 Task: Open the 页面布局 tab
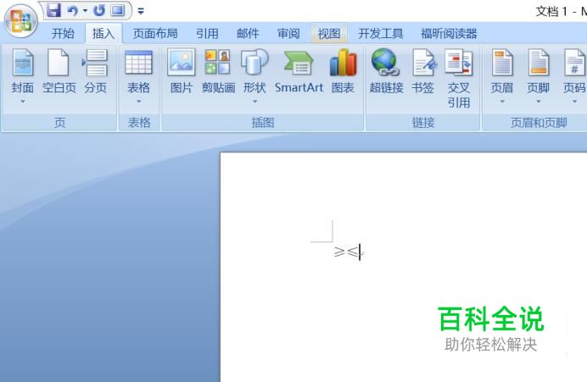pyautogui.click(x=155, y=34)
